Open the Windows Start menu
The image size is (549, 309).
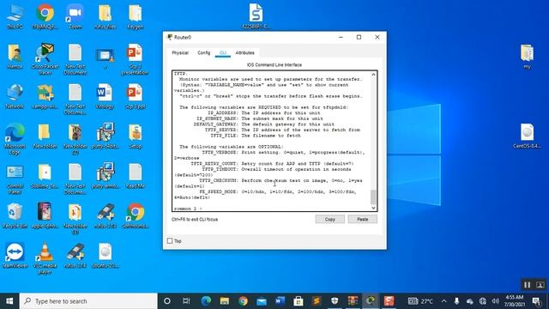tap(9, 301)
